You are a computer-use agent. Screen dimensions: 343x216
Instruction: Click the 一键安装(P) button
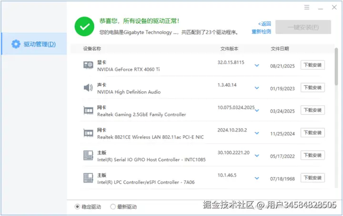[x=303, y=27]
